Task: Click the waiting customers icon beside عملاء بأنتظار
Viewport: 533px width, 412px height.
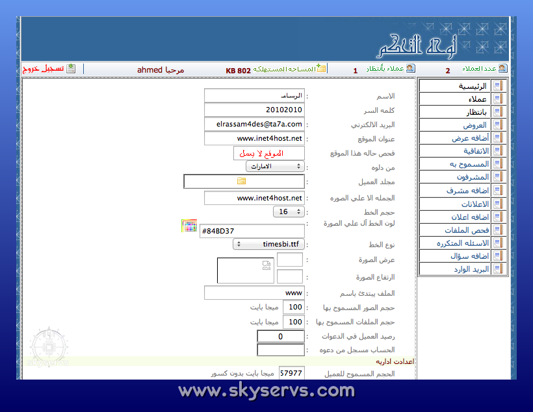Action: (410, 69)
